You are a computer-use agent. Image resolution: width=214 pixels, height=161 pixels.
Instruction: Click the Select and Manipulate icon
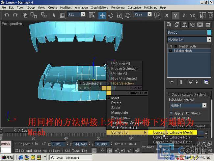pos(128,15)
